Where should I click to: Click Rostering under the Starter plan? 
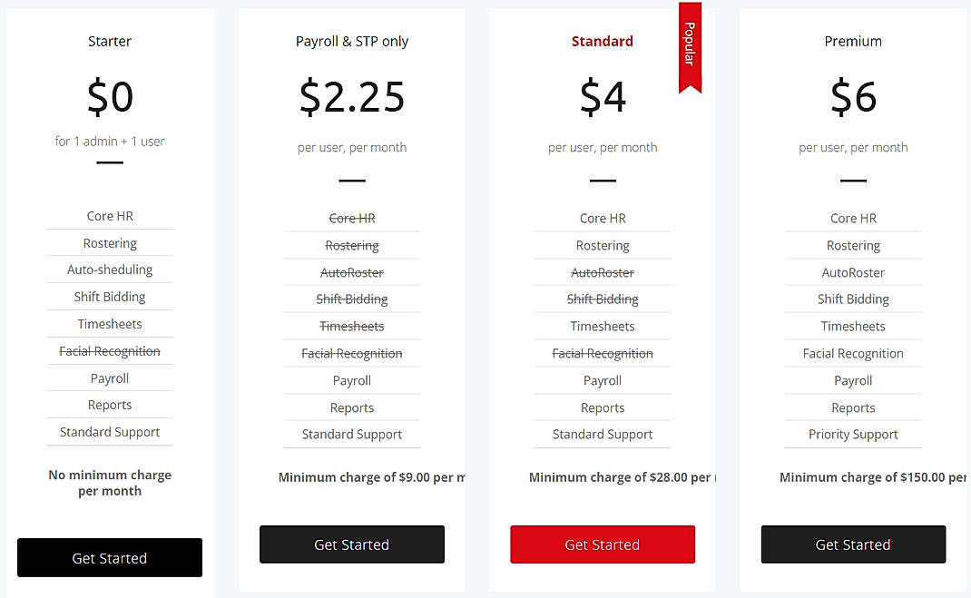[109, 242]
